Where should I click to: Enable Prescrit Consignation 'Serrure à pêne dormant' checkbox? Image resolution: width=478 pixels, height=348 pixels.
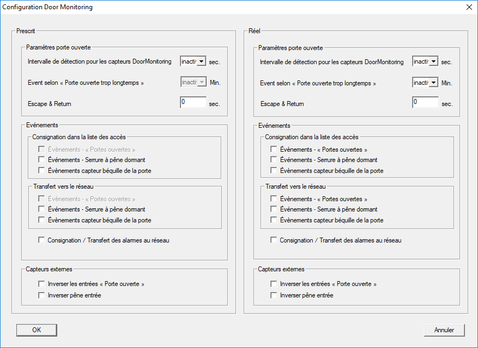pyautogui.click(x=41, y=160)
